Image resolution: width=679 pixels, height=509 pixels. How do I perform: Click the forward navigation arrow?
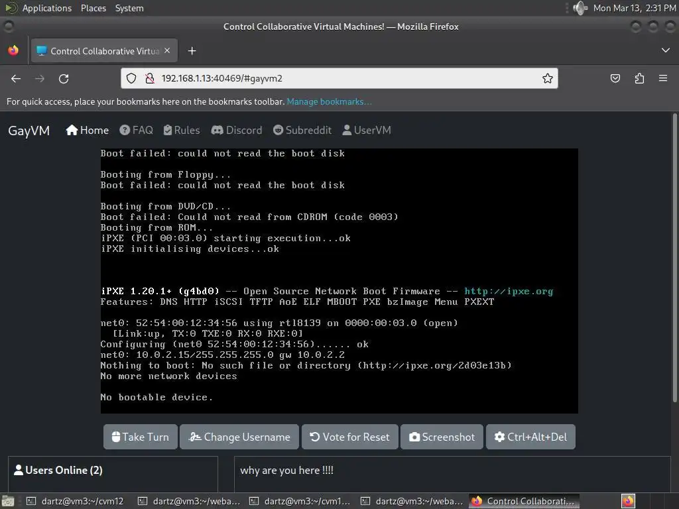[x=40, y=78]
